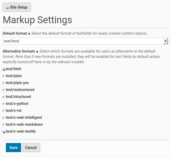This screenshot has height=158, width=171.
Task: Tick the text/restructured checkbox
Action: point(4,90)
